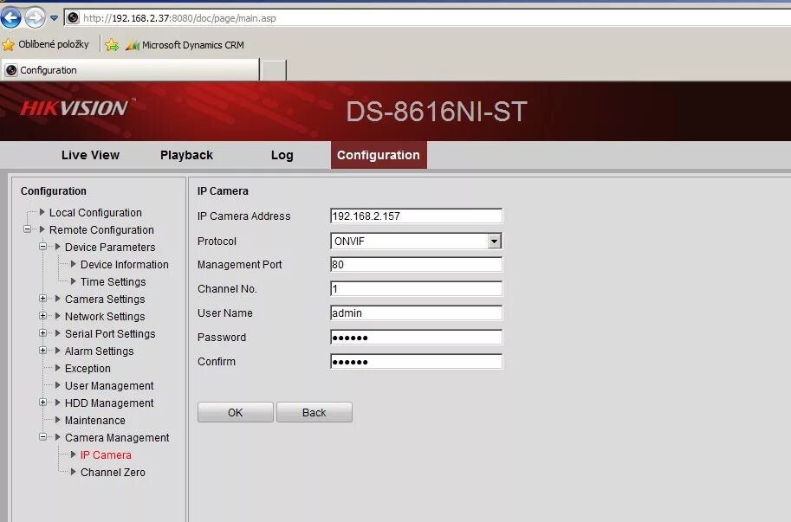This screenshot has width=791, height=522.
Task: Click the IP Camera Address field
Action: pos(416,216)
